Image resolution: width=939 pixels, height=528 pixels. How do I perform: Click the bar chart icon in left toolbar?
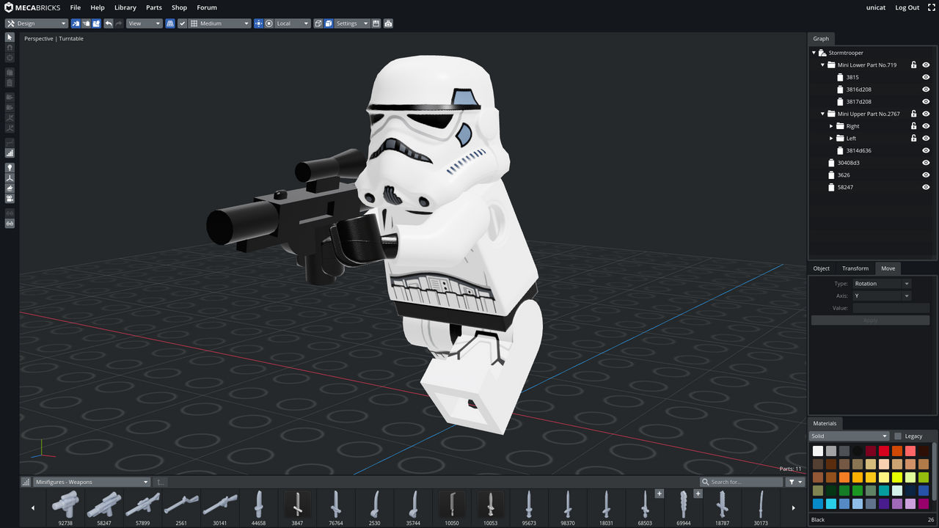[x=10, y=153]
